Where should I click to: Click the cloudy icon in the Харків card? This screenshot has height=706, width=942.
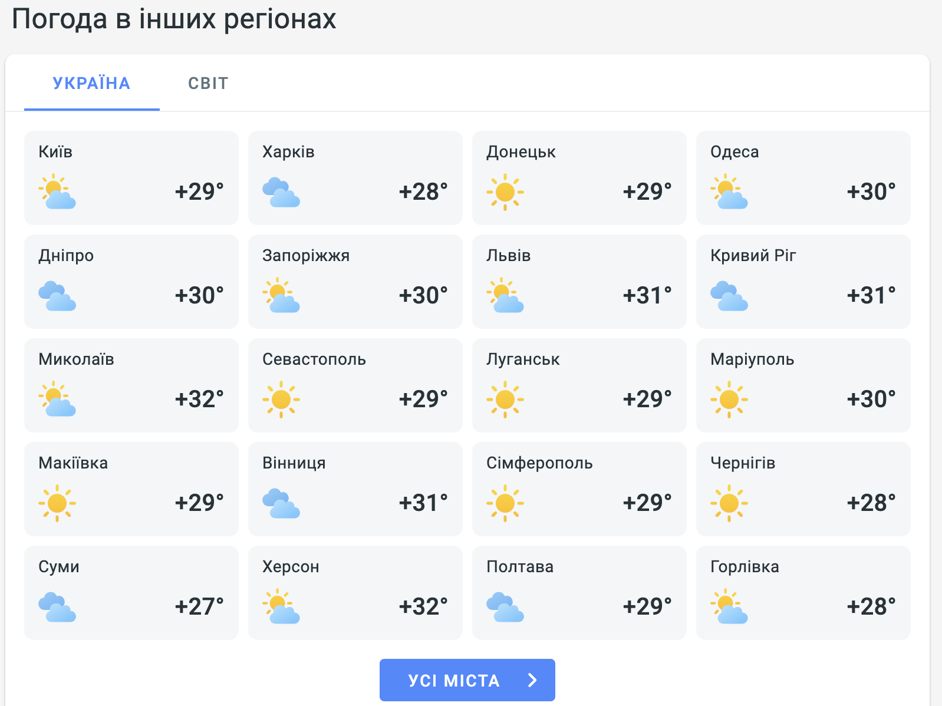coord(281,192)
